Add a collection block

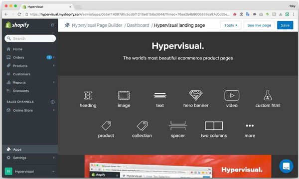[x=142, y=129]
